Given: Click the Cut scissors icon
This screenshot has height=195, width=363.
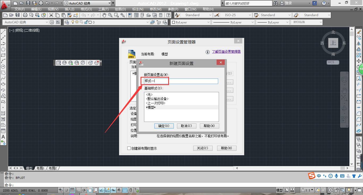Looking at the screenshot, I should click(51, 15).
